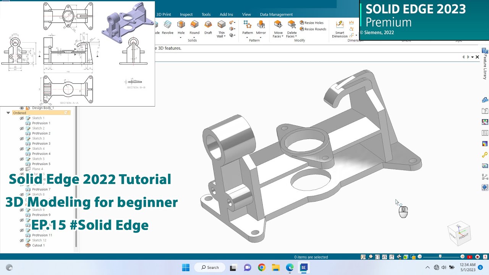This screenshot has width=489, height=275.
Task: Open the Pattern dropdown arrow
Action: point(248,37)
